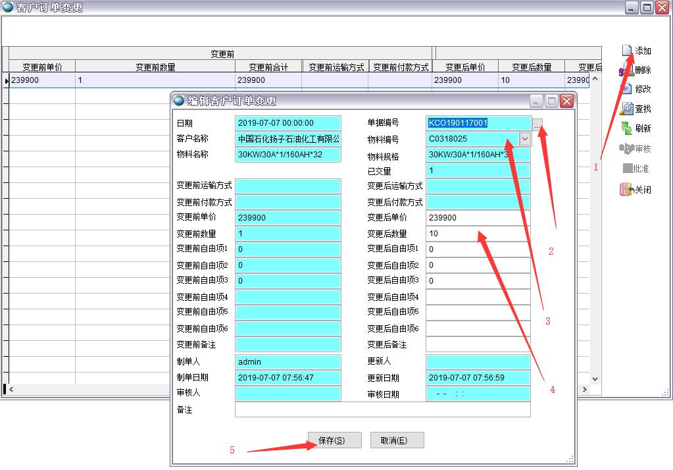Click the horizontal scrollbar left arrow
Image resolution: width=673 pixels, height=470 pixels.
tap(11, 390)
